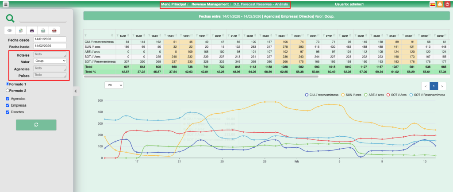Open the page size dropdown above chart
453x192 pixels.
click(x=114, y=85)
